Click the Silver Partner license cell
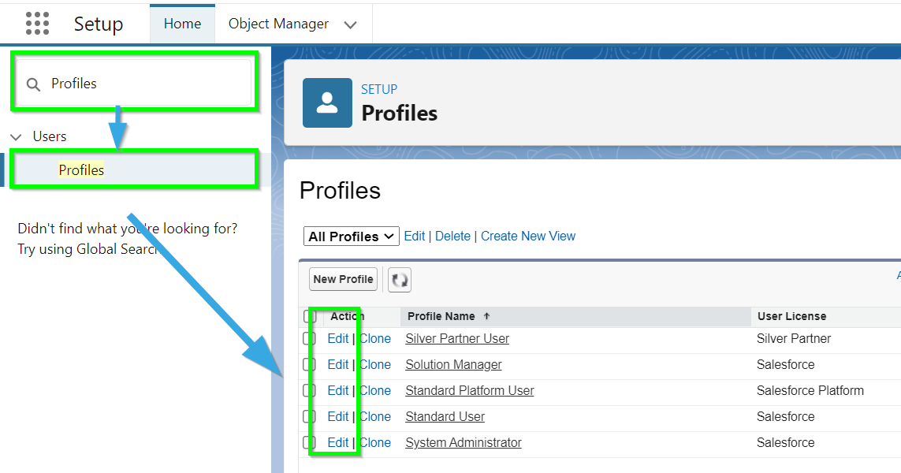 [794, 338]
